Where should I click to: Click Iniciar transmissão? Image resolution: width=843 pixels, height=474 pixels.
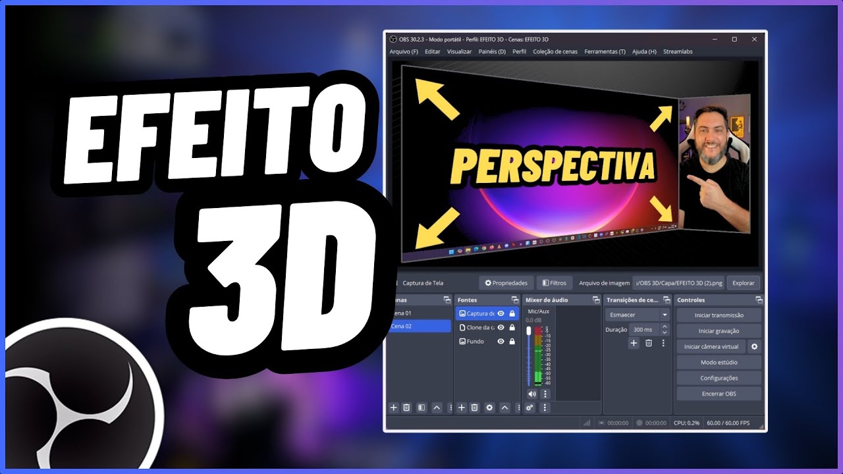tap(719, 315)
